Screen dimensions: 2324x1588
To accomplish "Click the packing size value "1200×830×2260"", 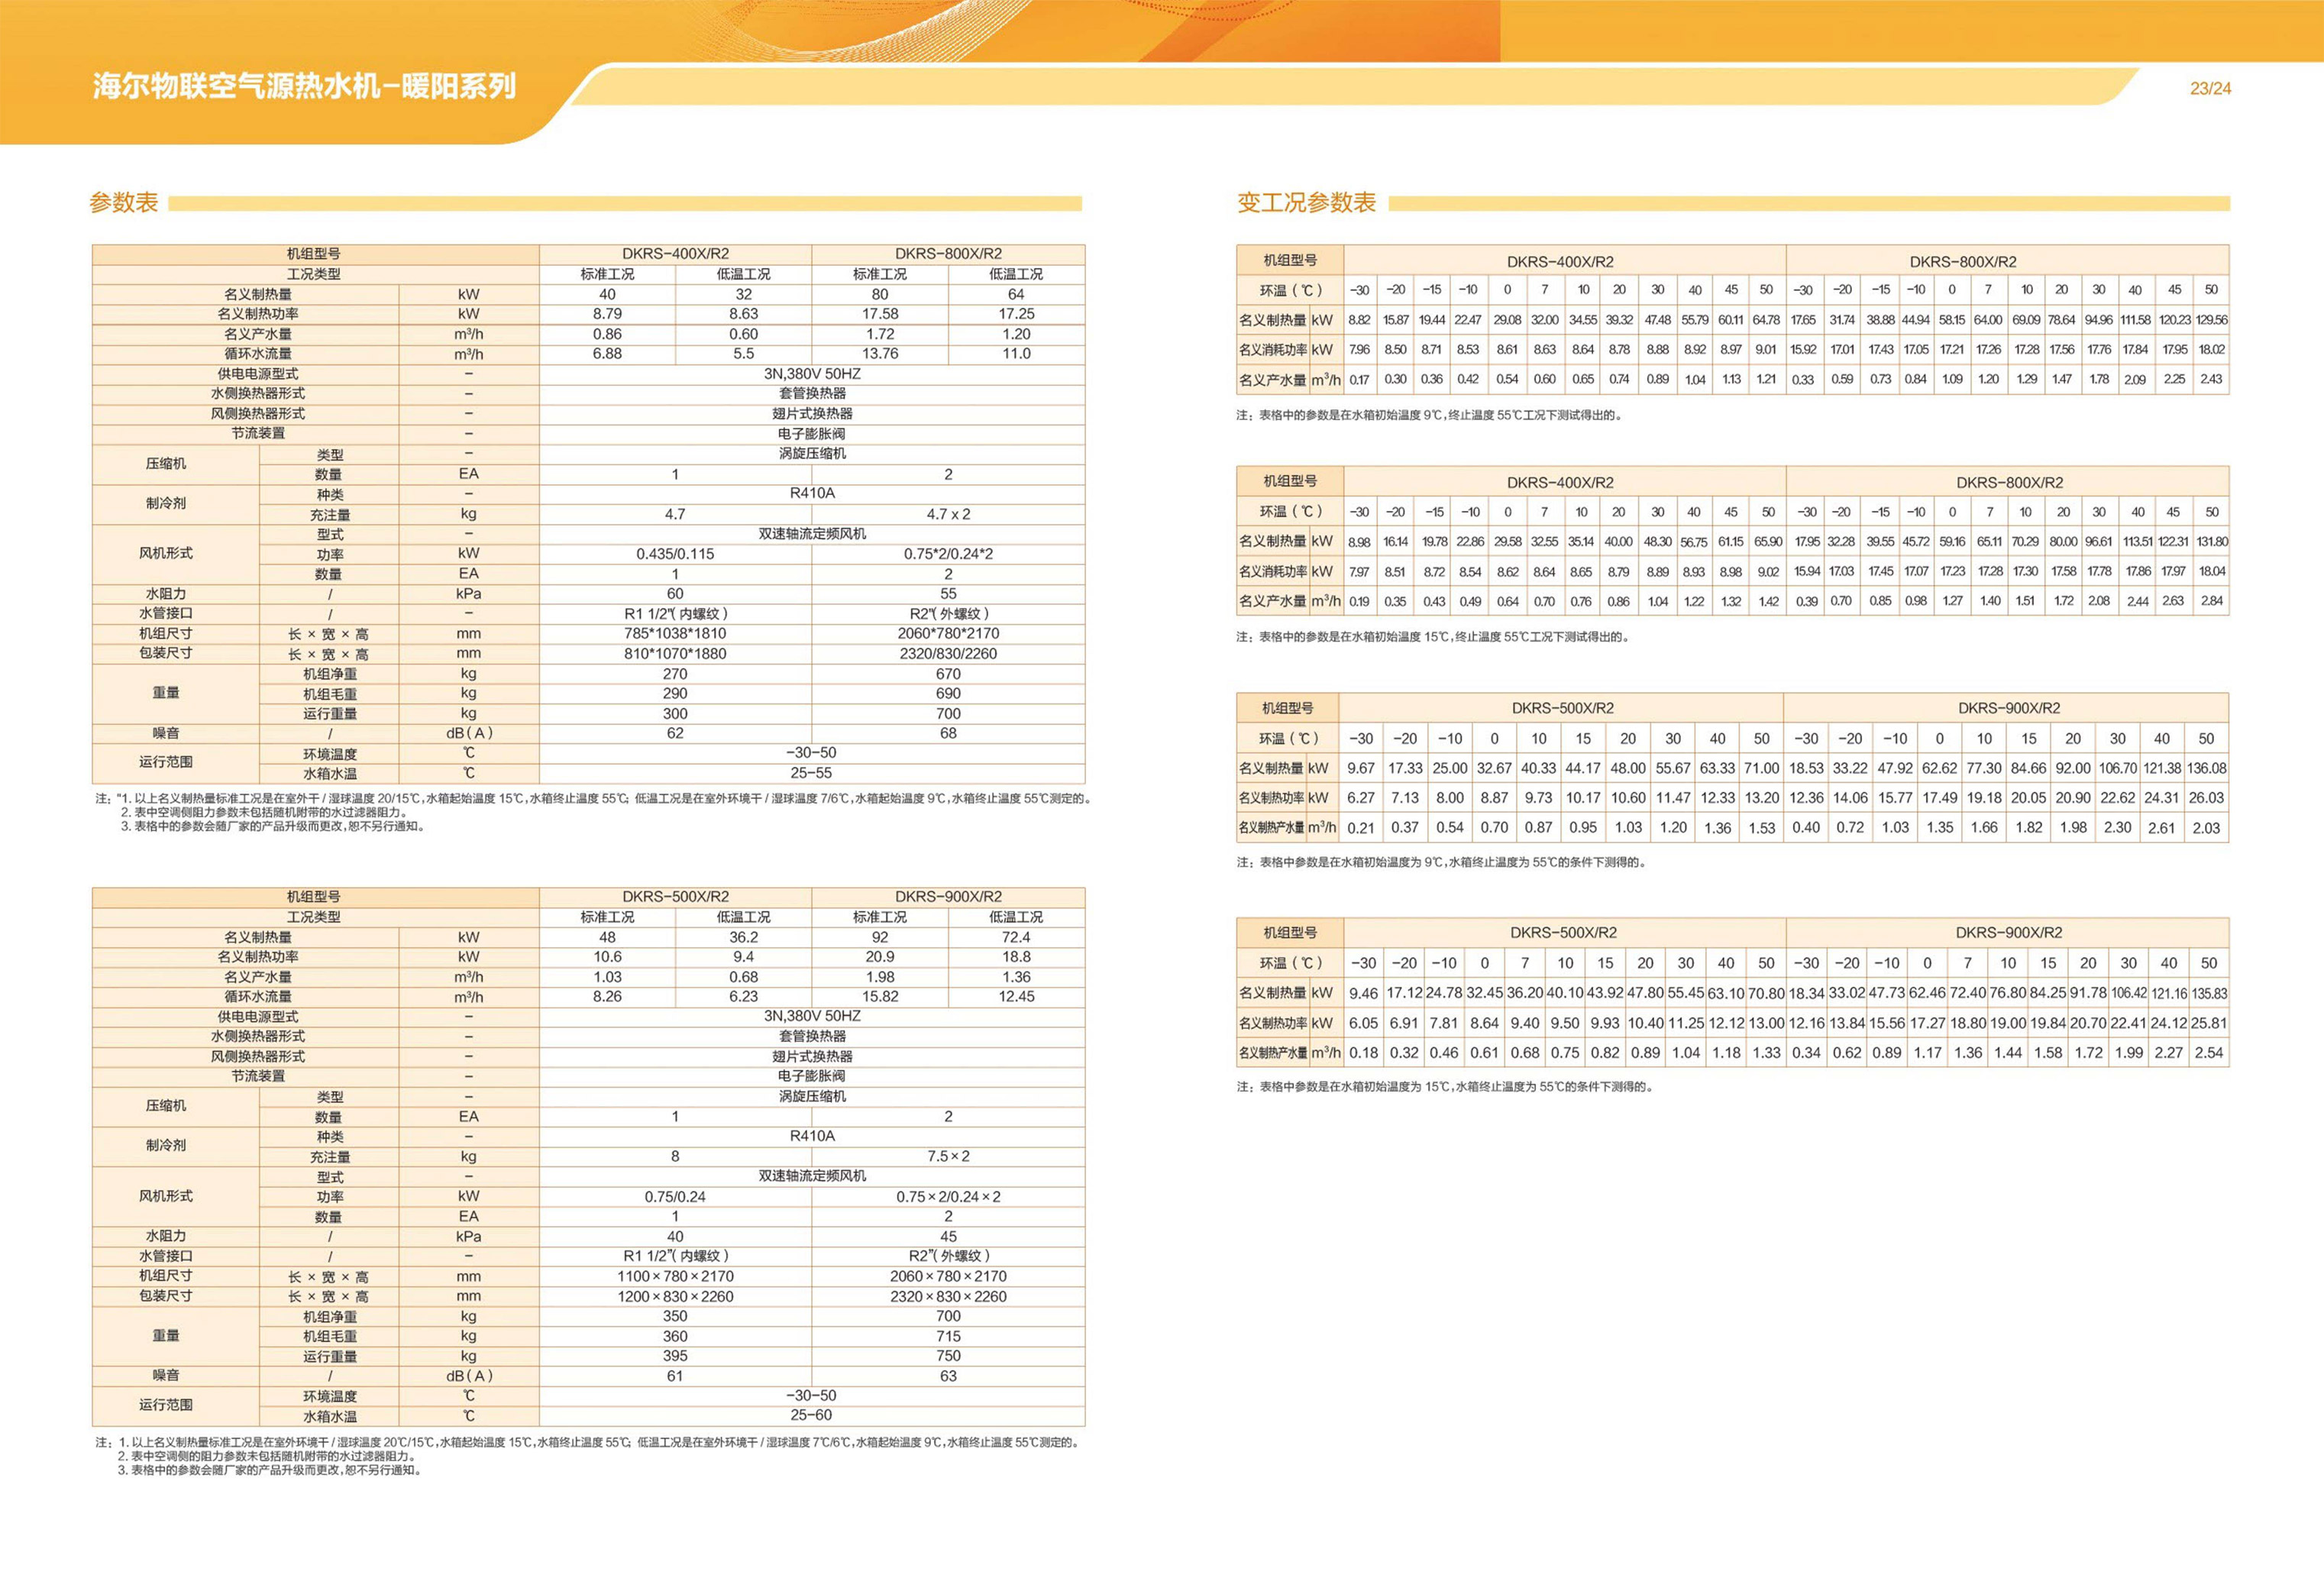I will 675,1296.
